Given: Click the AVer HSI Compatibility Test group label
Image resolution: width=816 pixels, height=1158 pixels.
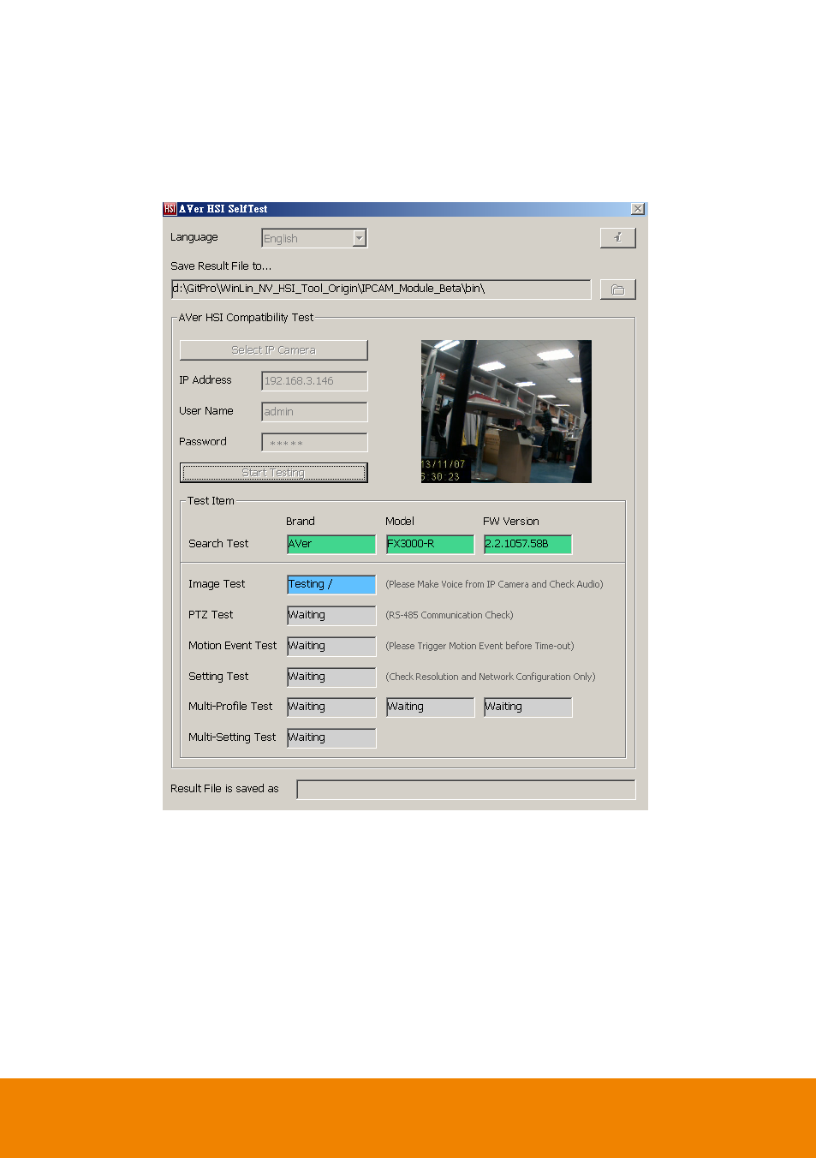Looking at the screenshot, I should point(246,318).
